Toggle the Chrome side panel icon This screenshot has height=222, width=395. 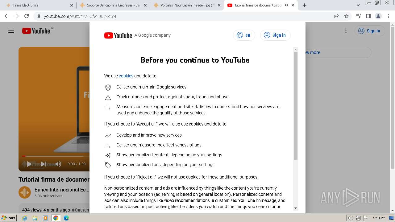tap(368, 16)
